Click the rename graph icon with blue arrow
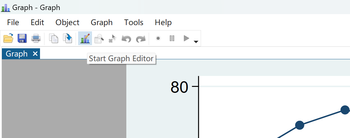 (67, 39)
